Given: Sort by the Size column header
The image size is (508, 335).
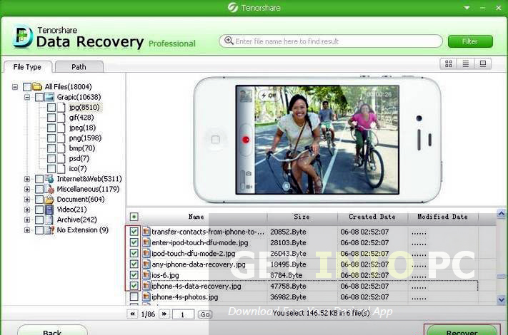Looking at the screenshot, I should [x=302, y=217].
